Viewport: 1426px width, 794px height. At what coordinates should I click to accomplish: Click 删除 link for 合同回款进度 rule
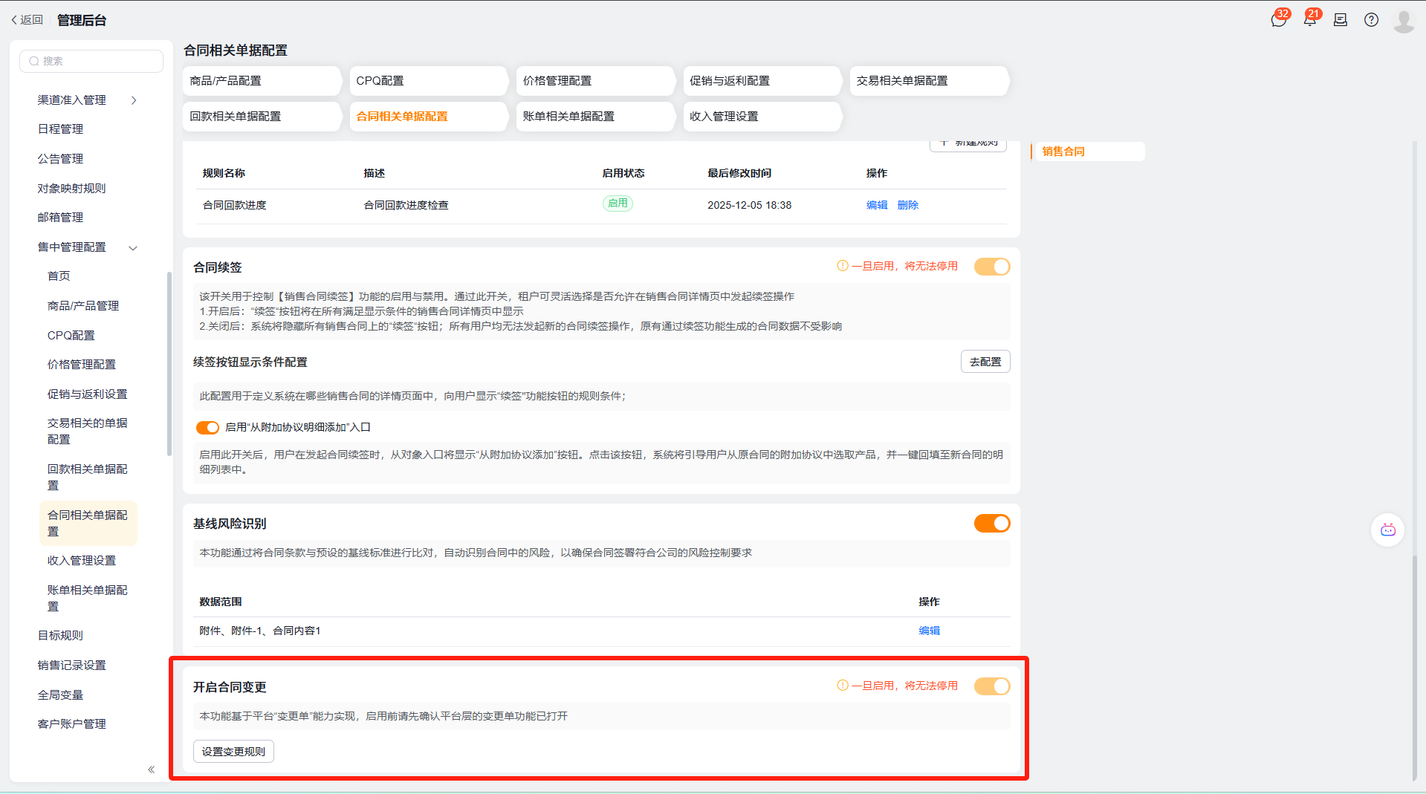coord(908,205)
